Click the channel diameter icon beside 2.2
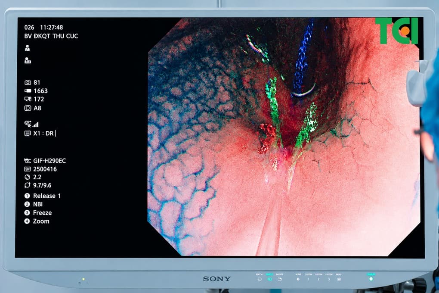The image size is (439, 293). 27,177
